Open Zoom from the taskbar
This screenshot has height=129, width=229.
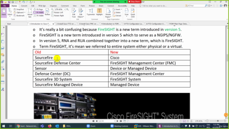91,126
